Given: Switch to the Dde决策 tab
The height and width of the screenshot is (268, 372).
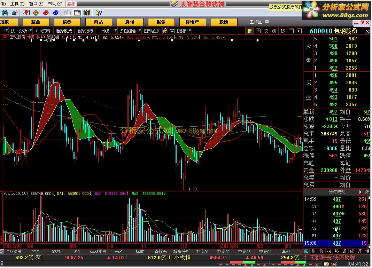Looking at the screenshot, I should click(x=15, y=252).
